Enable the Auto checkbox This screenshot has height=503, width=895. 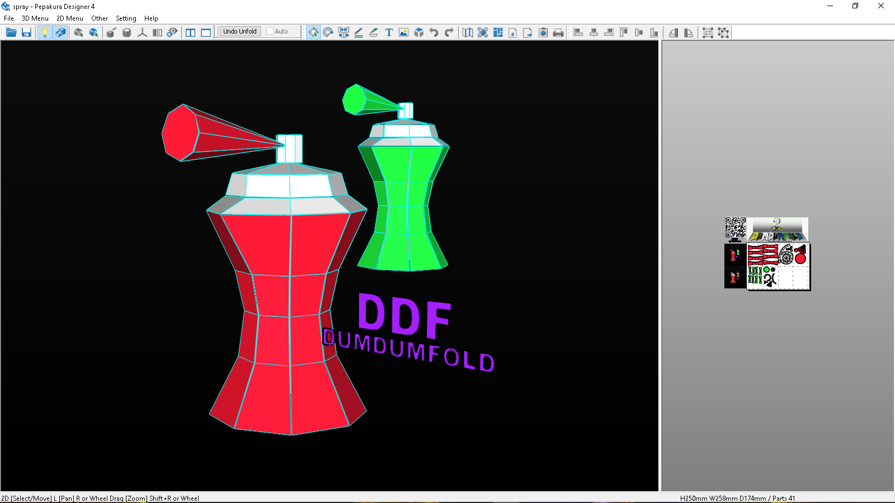click(270, 31)
